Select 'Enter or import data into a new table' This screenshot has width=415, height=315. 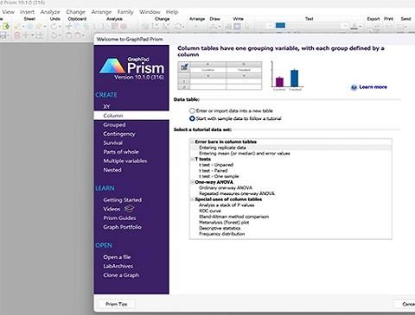[x=192, y=110]
